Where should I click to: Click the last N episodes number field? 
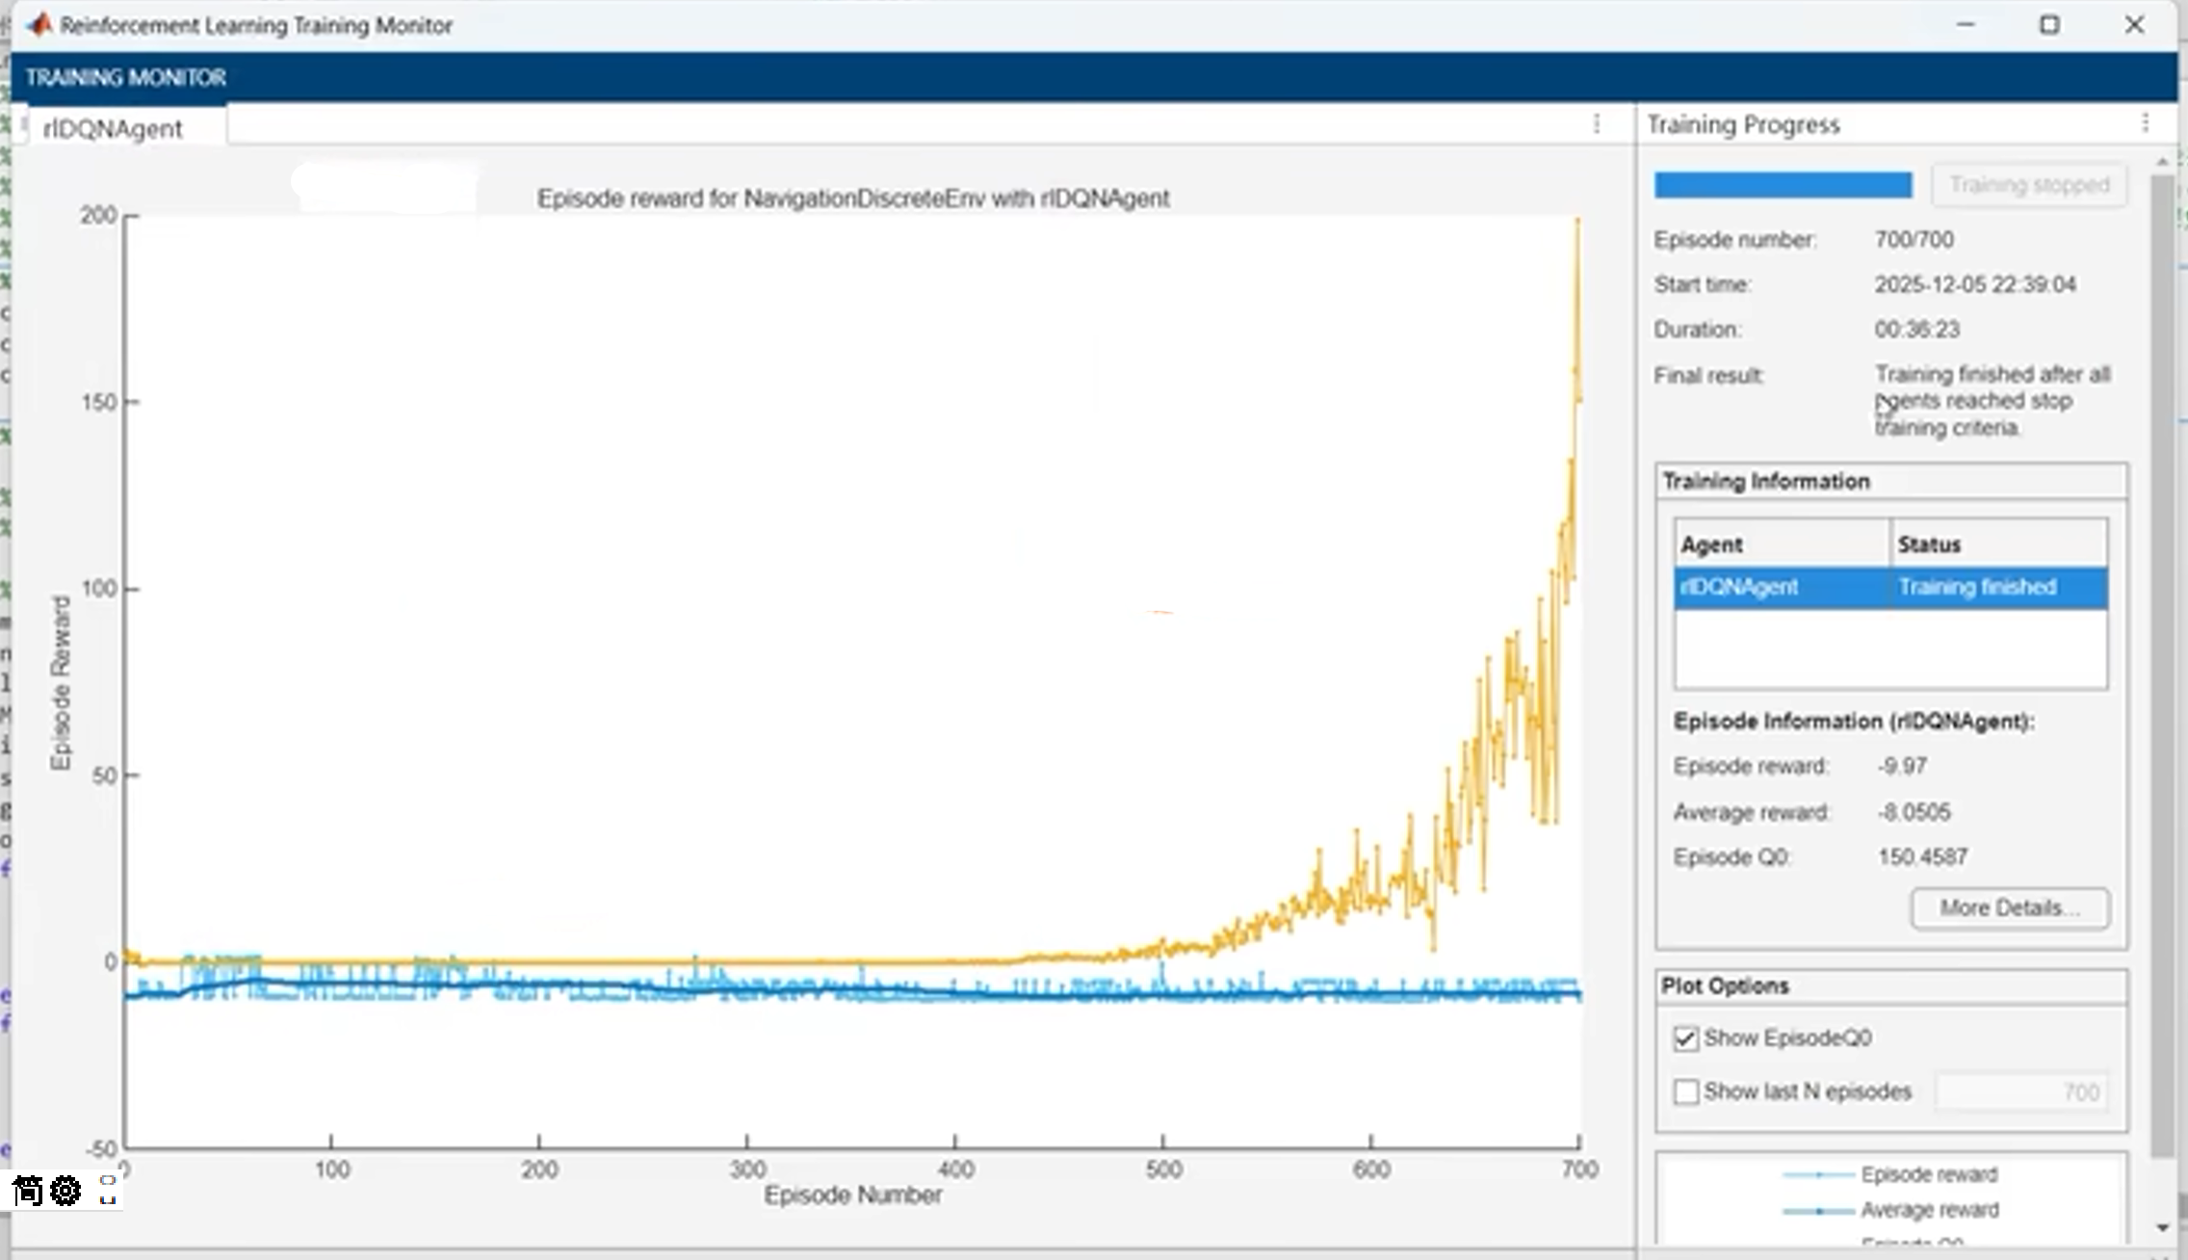pos(2020,1092)
